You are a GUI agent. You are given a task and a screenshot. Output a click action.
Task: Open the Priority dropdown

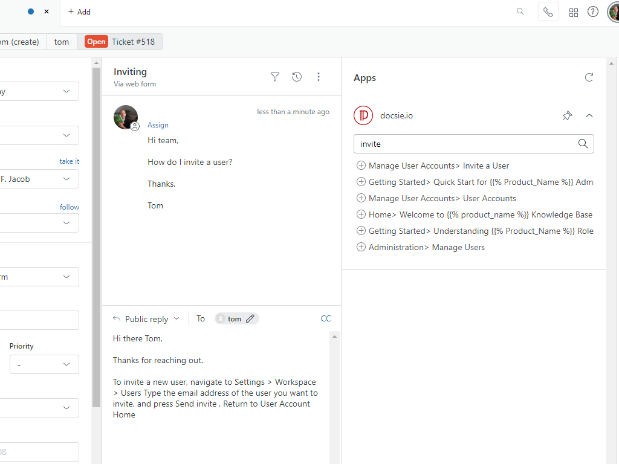click(44, 364)
